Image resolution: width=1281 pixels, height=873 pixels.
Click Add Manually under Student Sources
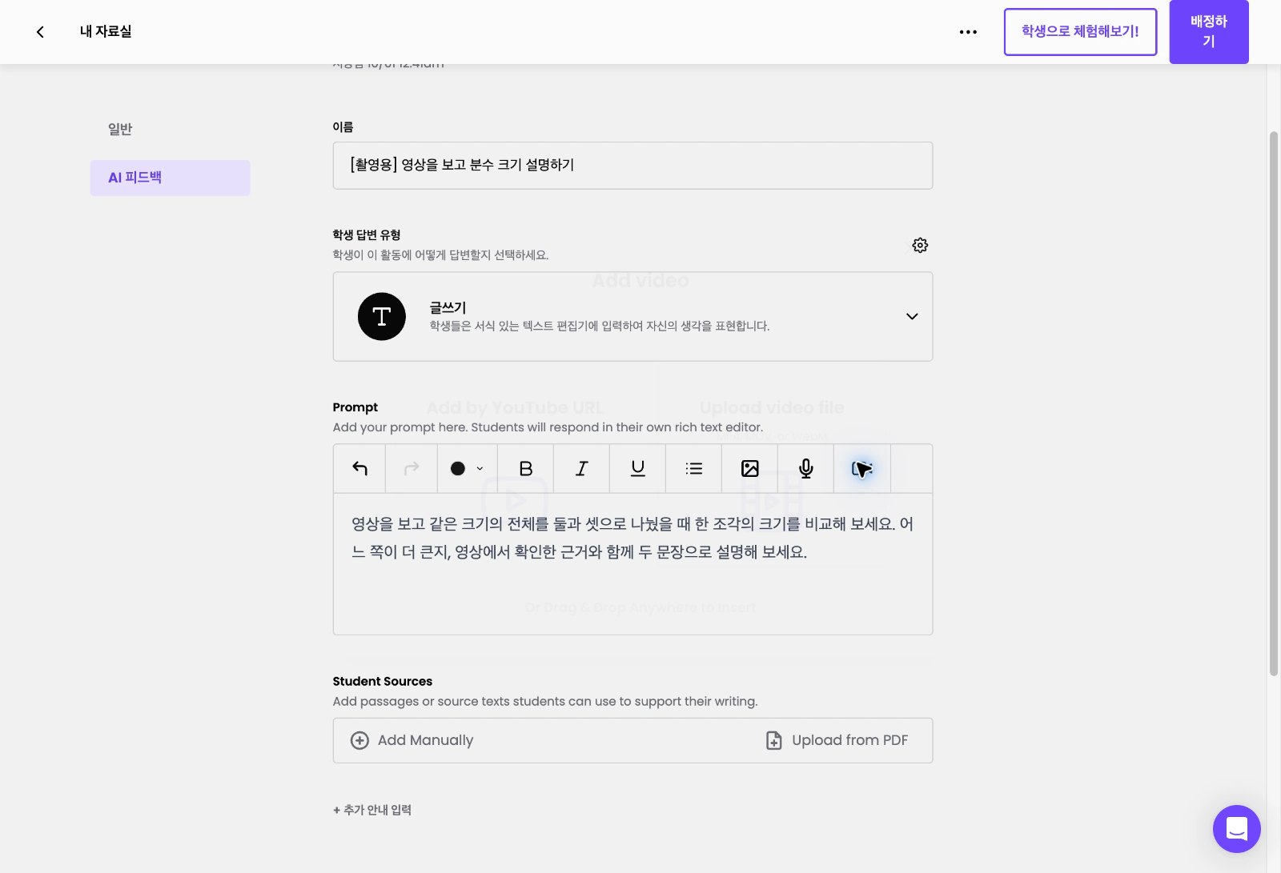pos(412,740)
